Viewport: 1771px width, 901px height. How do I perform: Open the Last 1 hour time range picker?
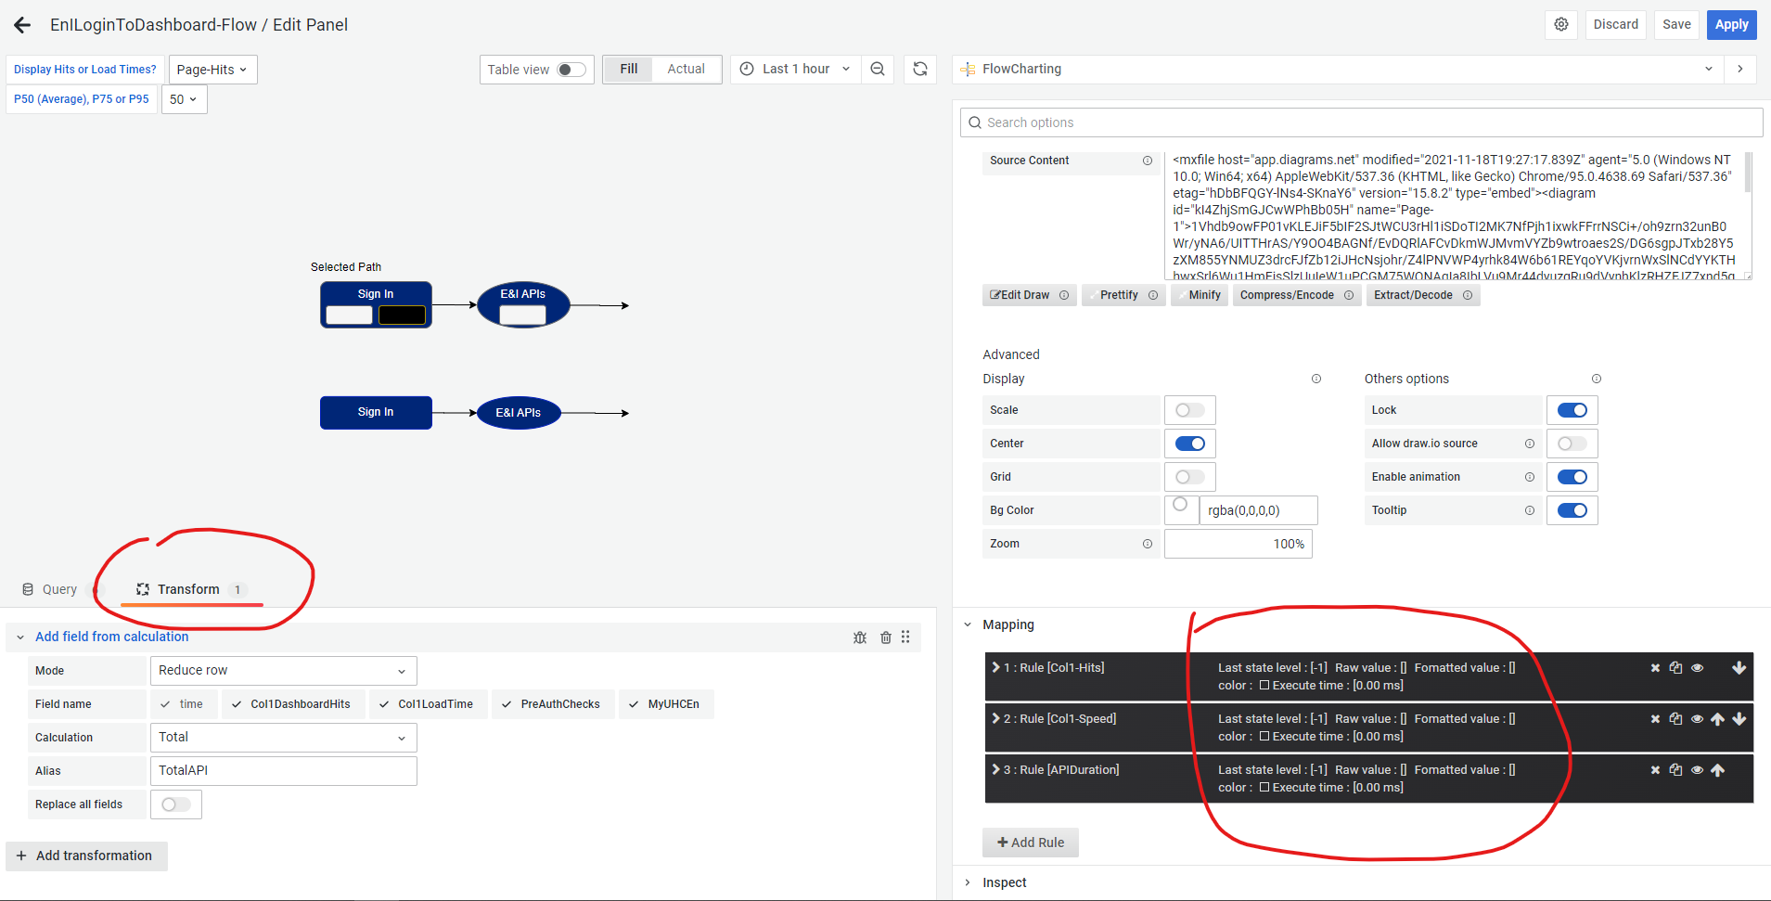pos(795,69)
